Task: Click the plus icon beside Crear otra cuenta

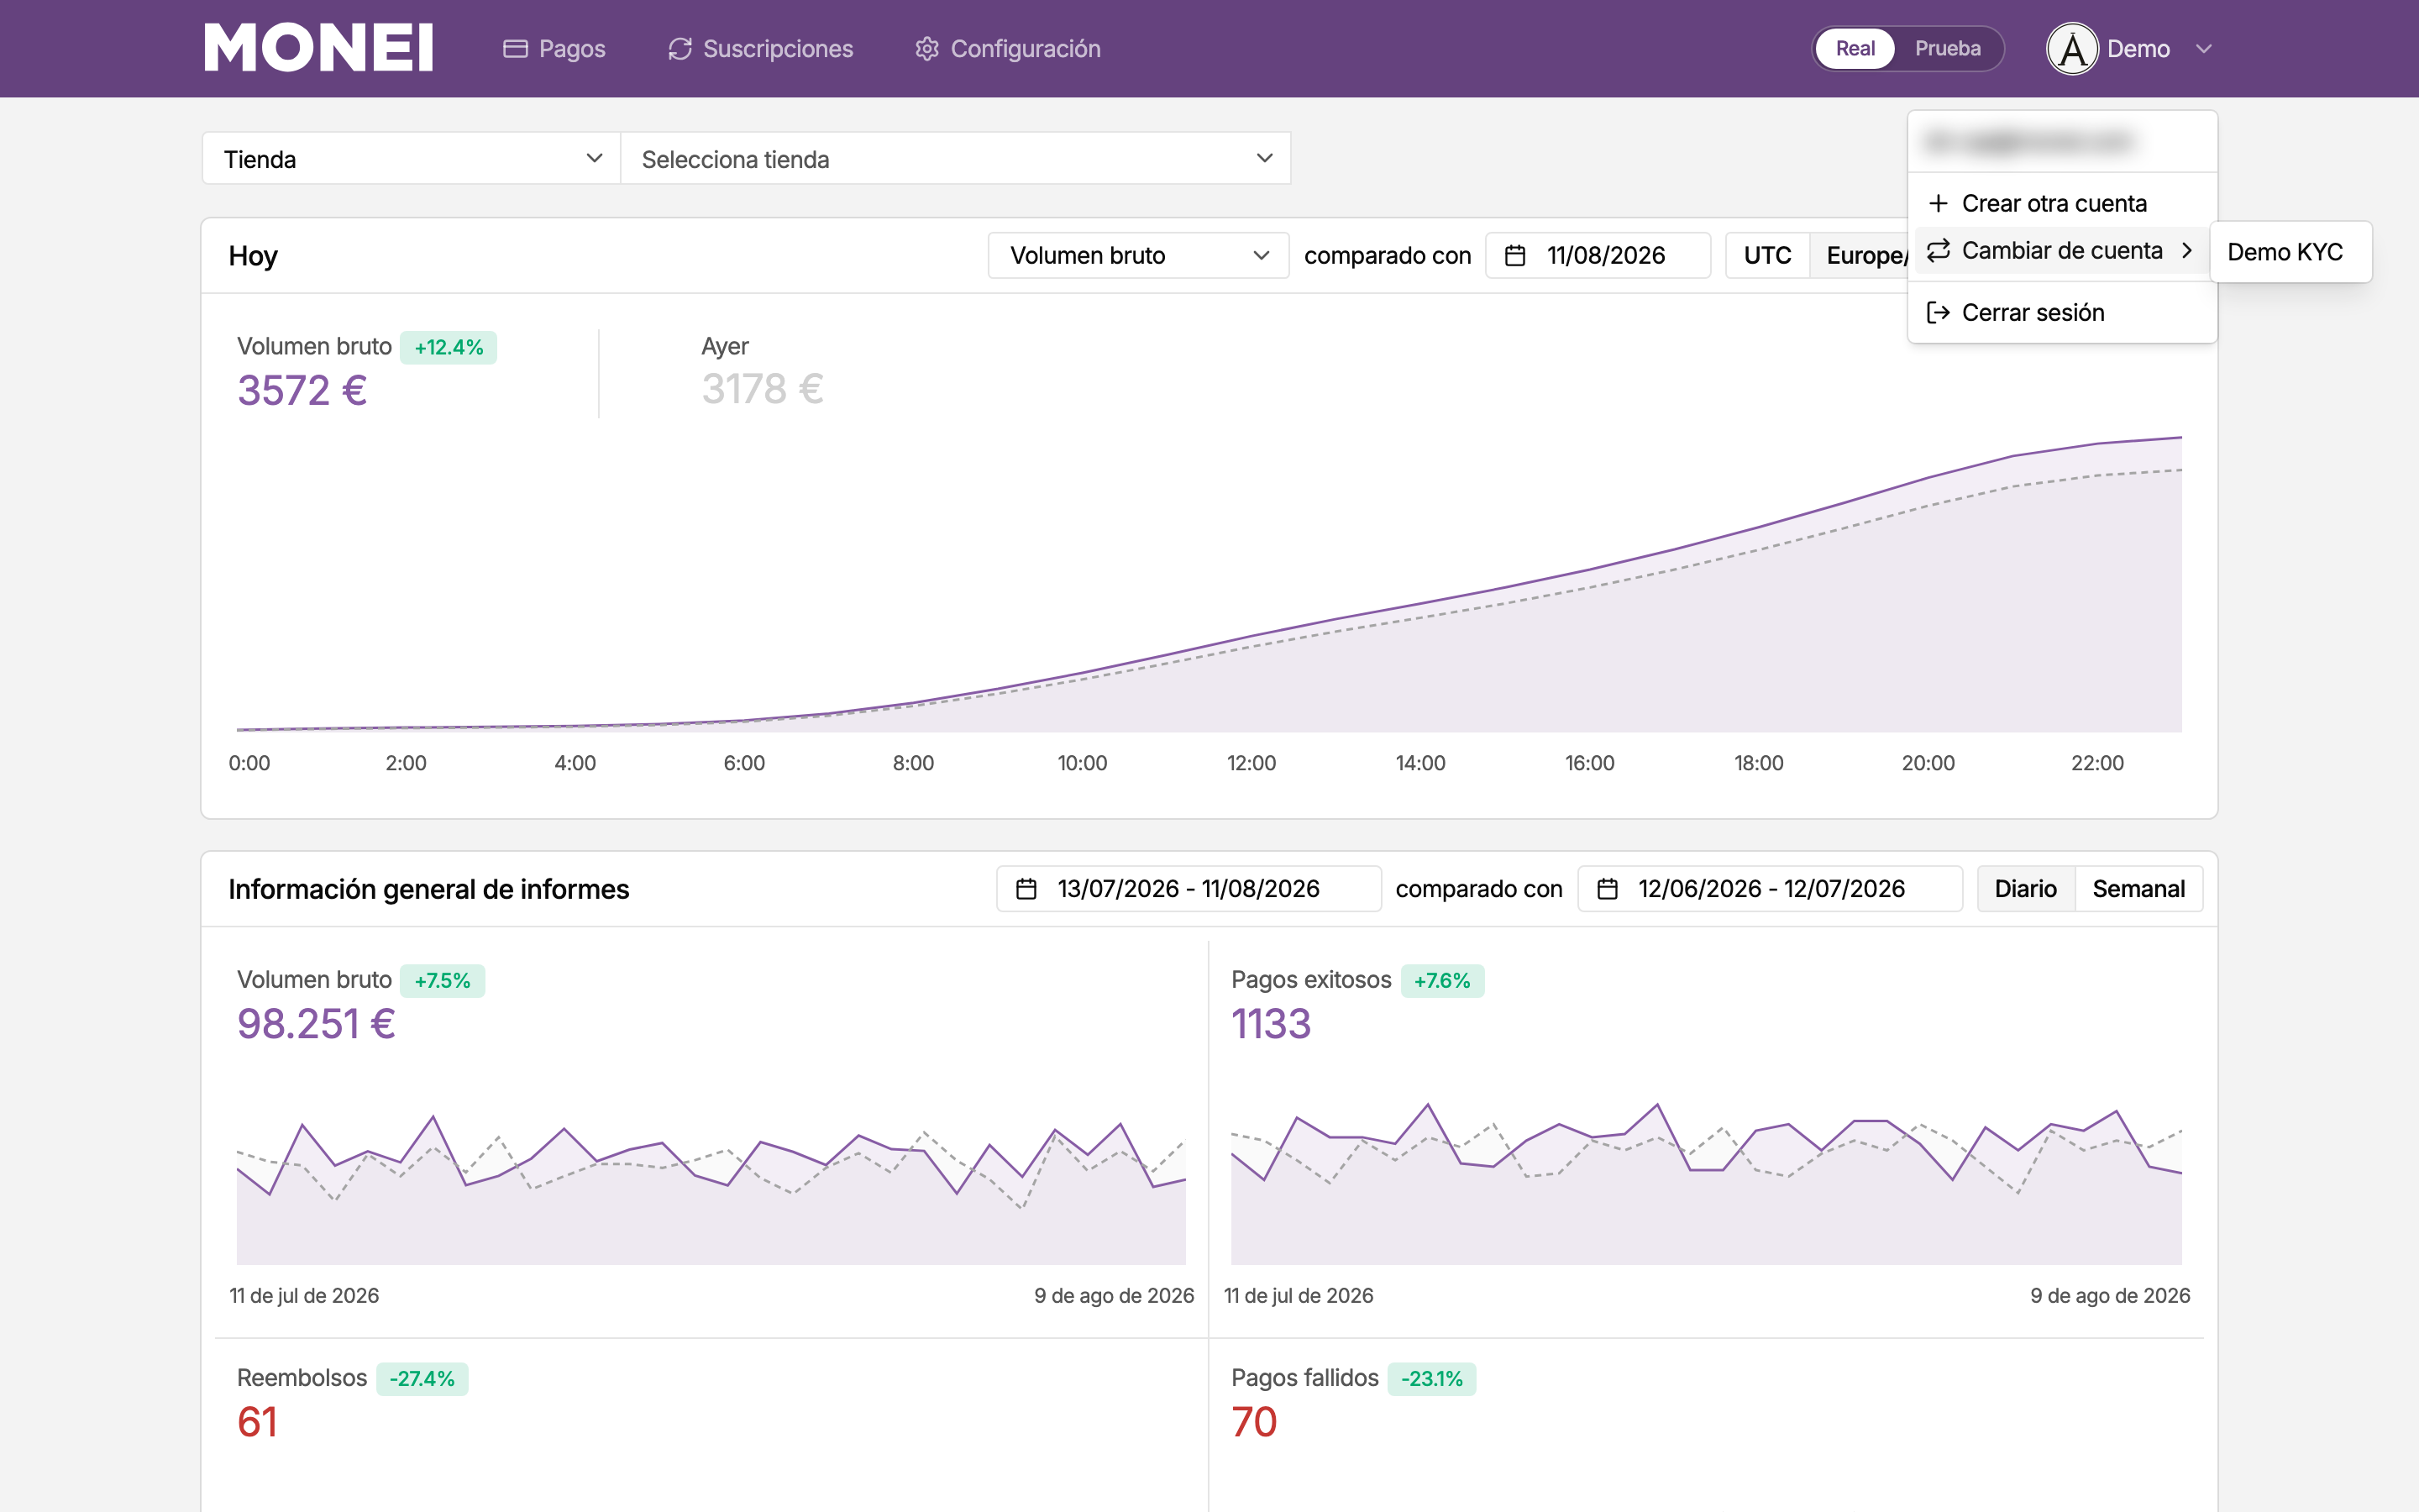Action: click(x=1939, y=204)
